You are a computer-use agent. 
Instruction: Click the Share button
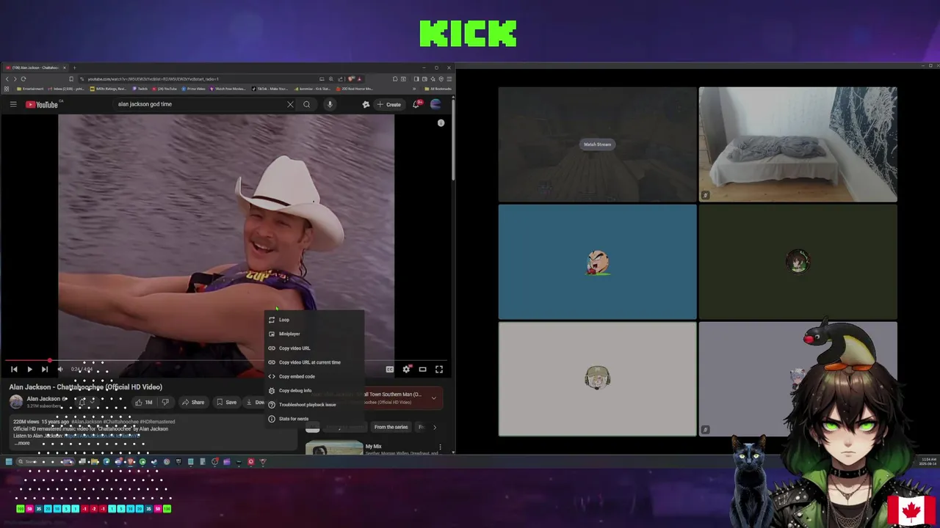(x=193, y=402)
